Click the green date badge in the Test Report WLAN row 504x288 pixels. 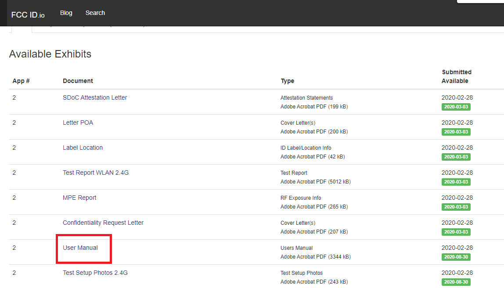pyautogui.click(x=456, y=182)
